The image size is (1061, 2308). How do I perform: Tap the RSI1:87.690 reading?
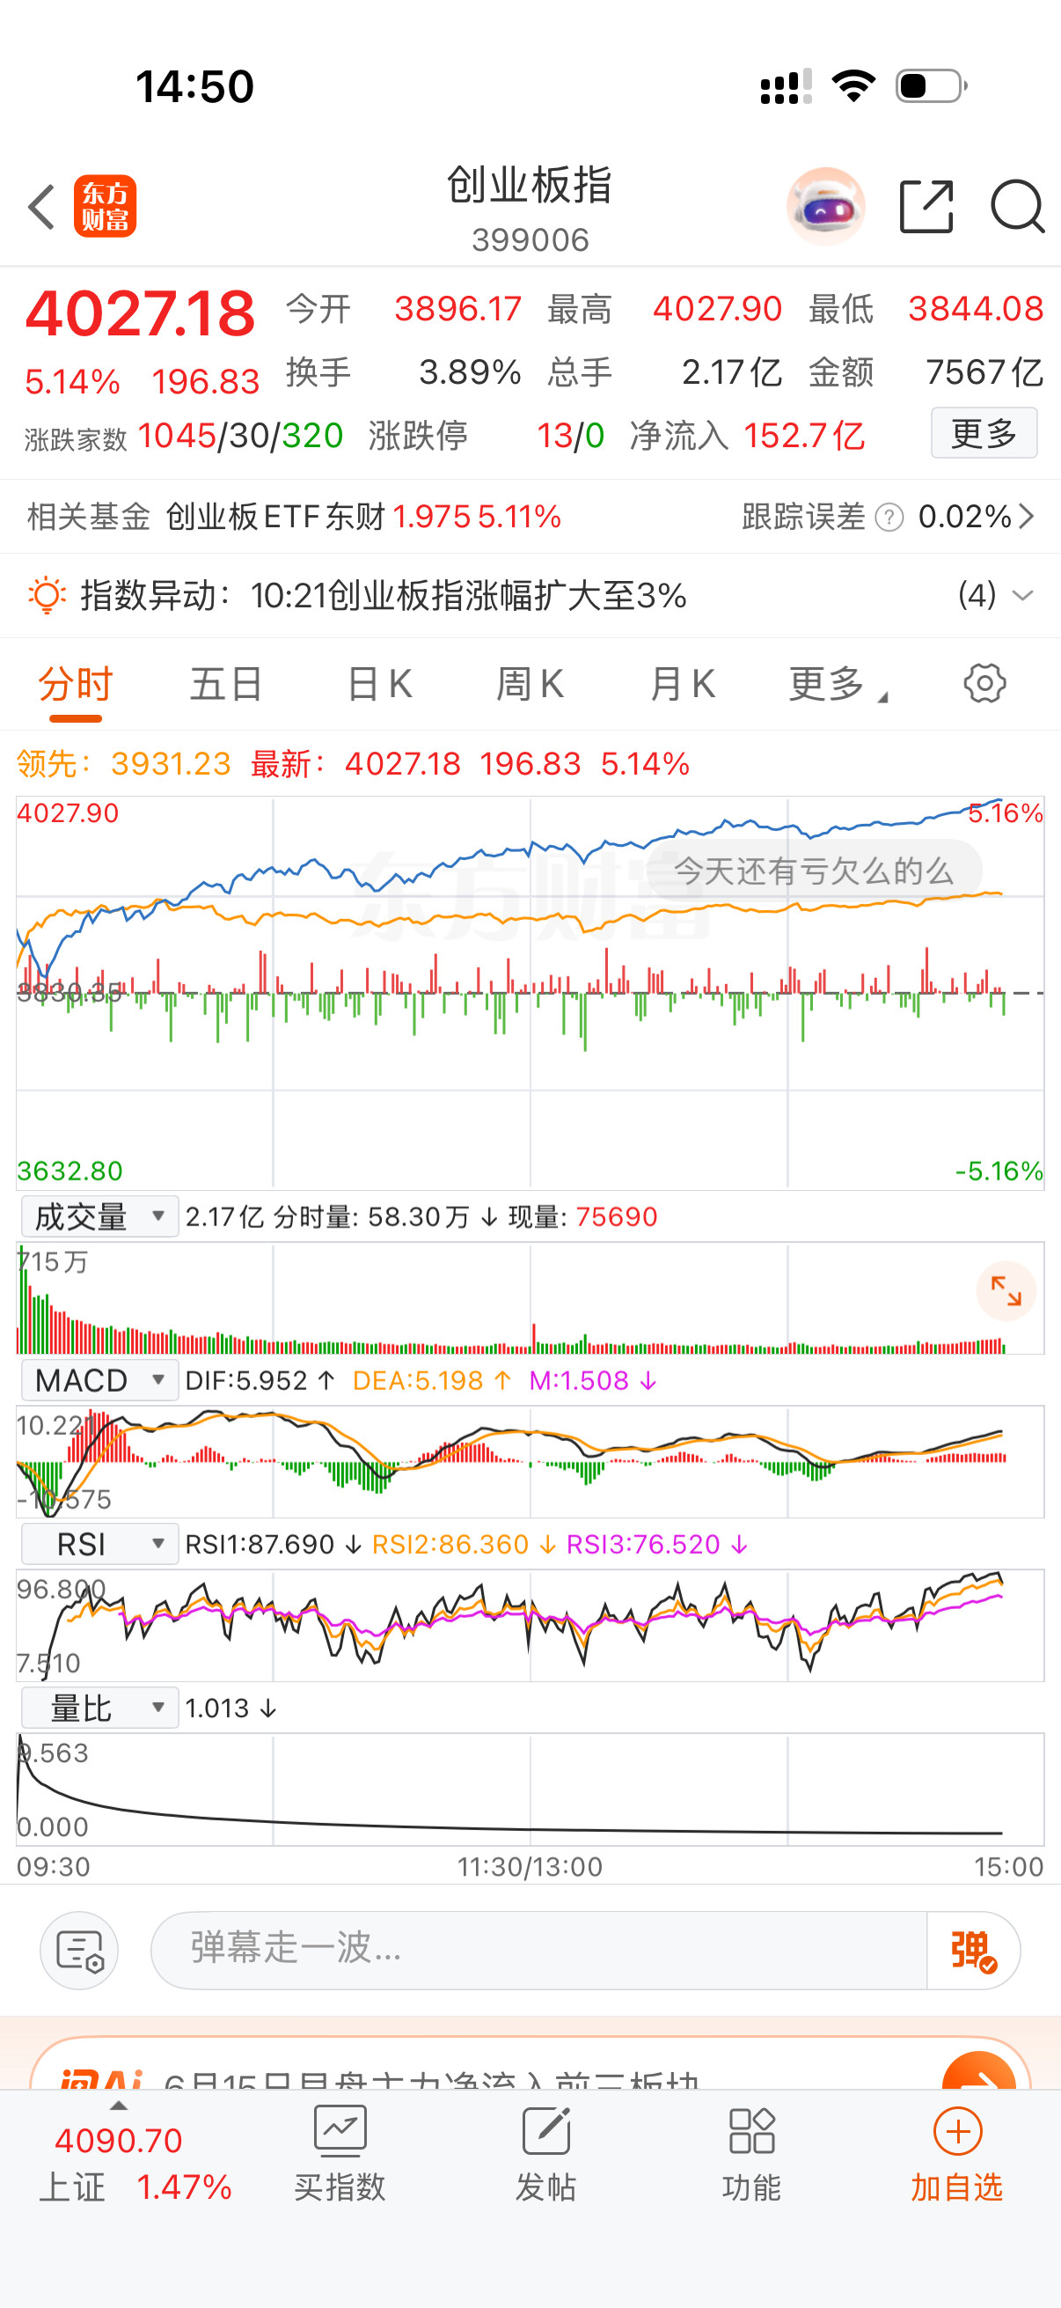pyautogui.click(x=273, y=1545)
